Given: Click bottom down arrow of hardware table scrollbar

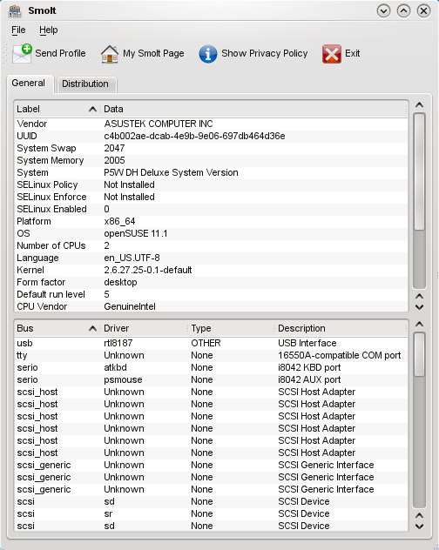Looking at the screenshot, I should (419, 307).
